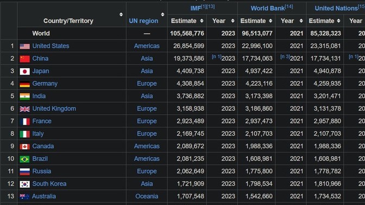Screen dimensions: 365x205
Task: Click the Germany flag icon
Action: (x=24, y=84)
